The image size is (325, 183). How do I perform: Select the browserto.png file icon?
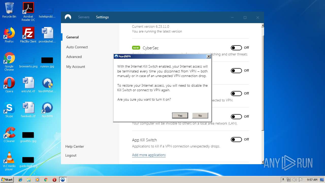28,62
